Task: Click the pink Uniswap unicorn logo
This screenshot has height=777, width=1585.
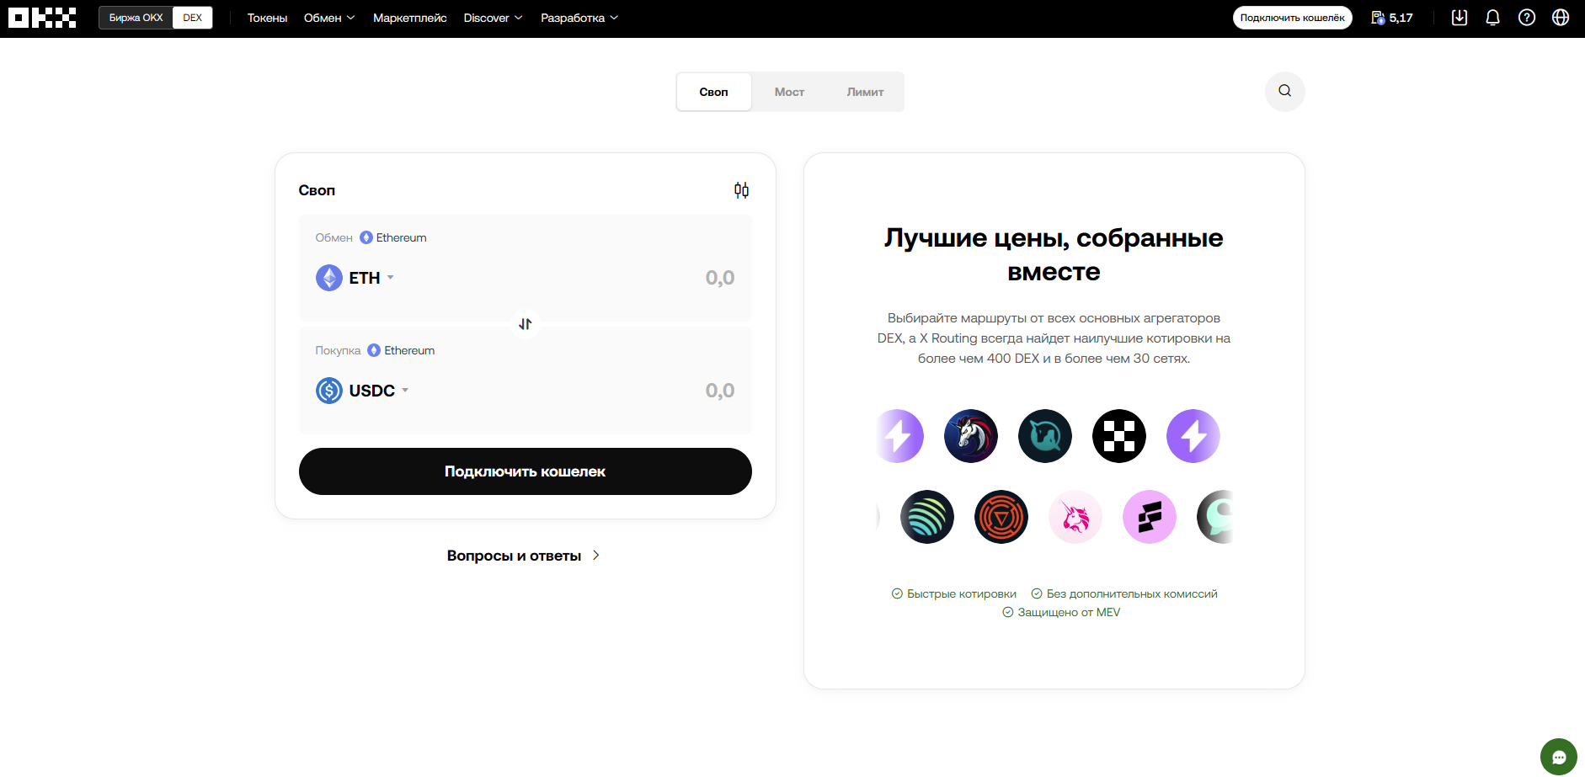Action: pyautogui.click(x=1075, y=517)
